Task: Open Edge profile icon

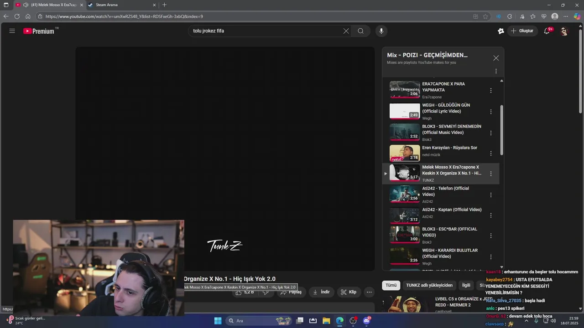Action: point(555,16)
